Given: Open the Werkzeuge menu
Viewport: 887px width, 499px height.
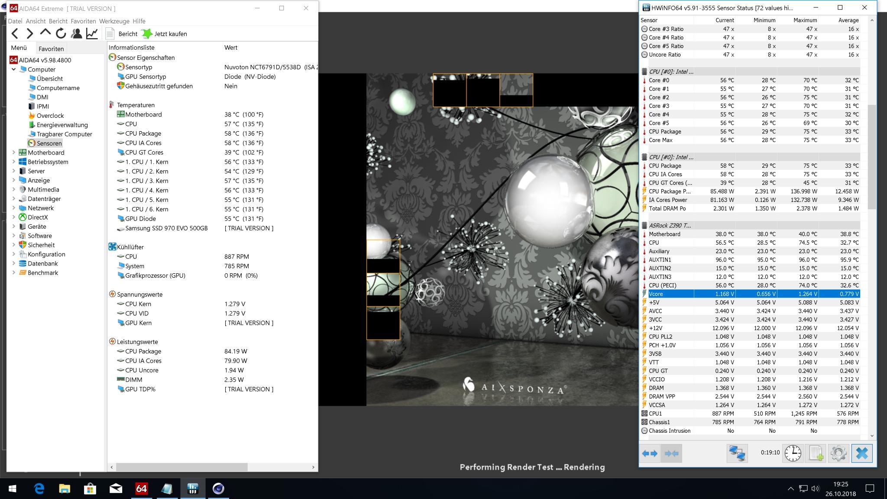Looking at the screenshot, I should [114, 21].
